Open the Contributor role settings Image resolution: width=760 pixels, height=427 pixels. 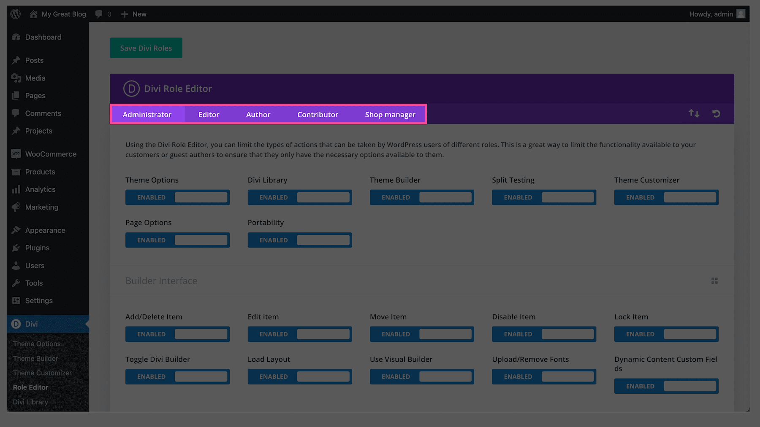[318, 114]
